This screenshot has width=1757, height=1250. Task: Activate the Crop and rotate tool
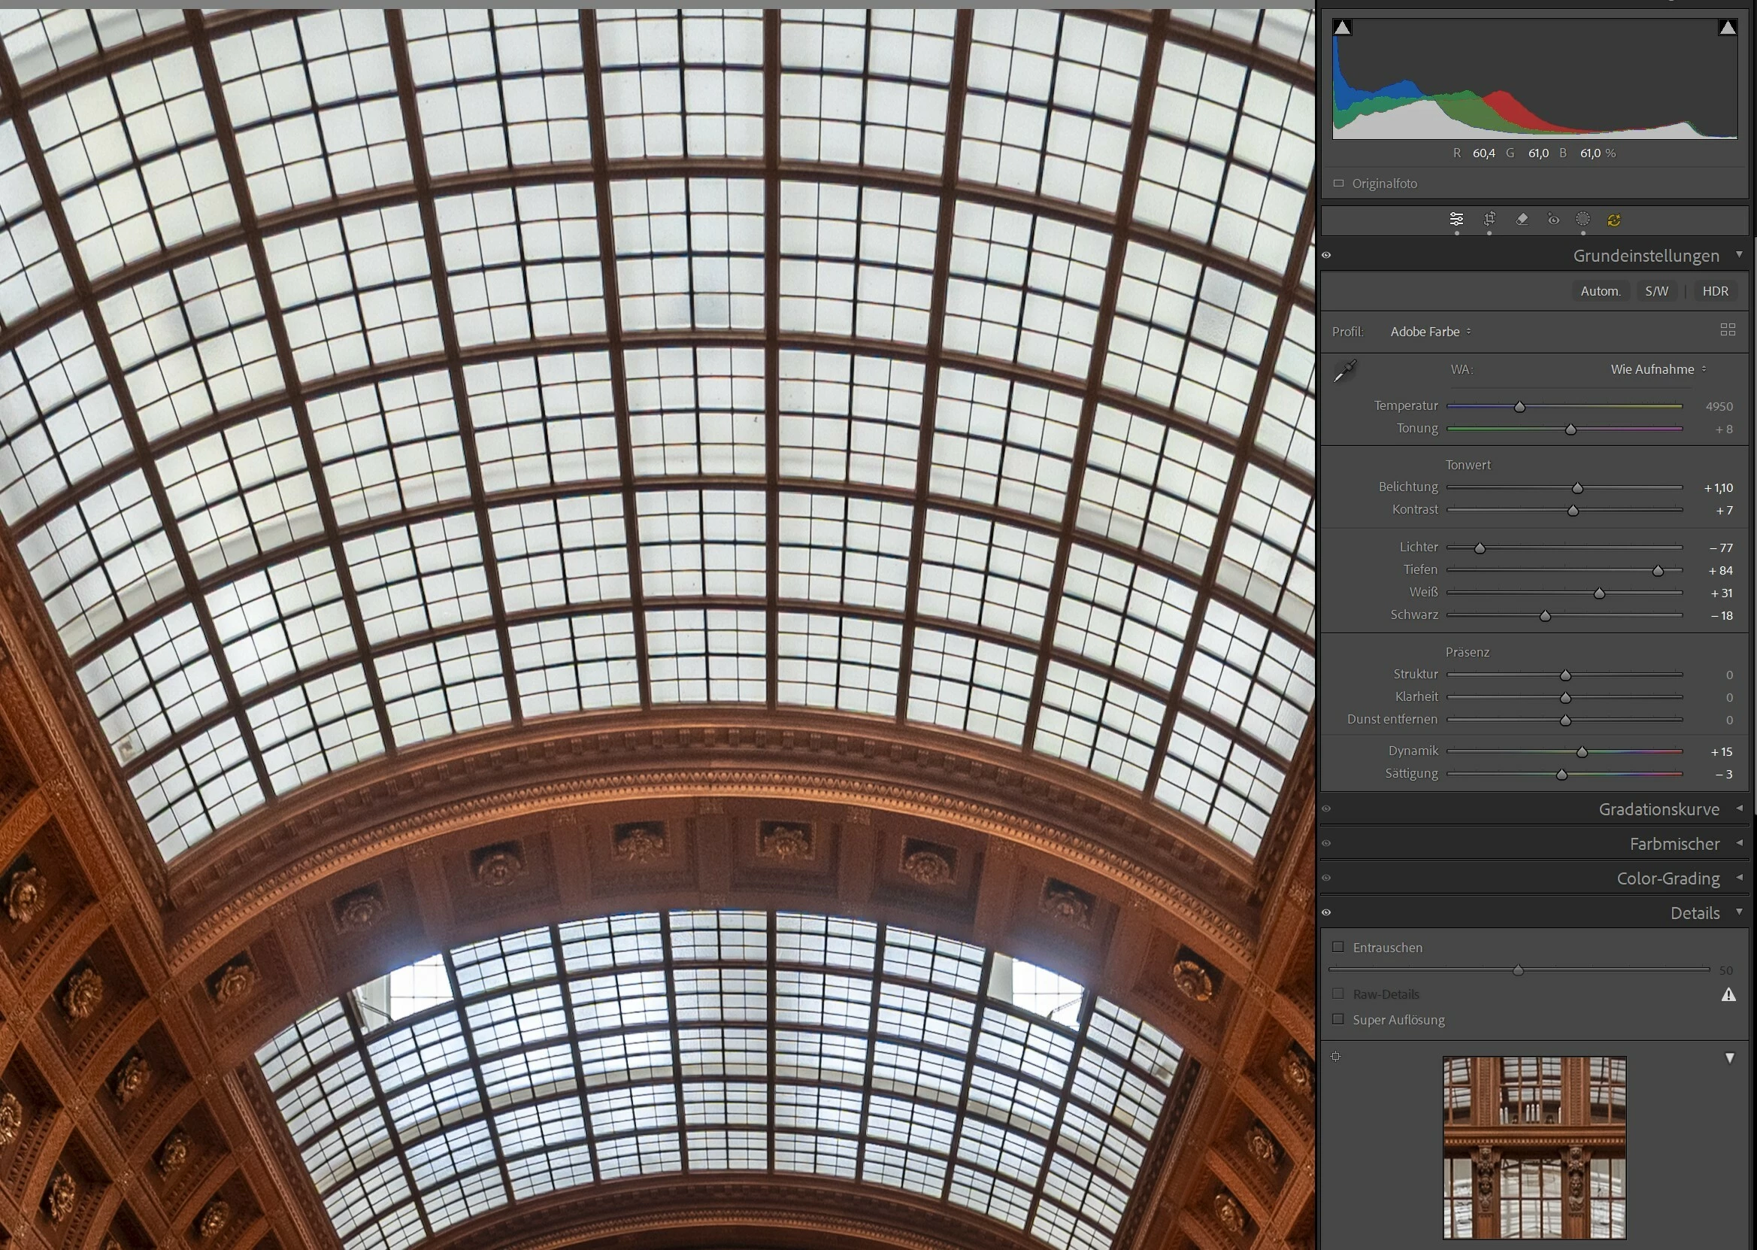(1489, 220)
